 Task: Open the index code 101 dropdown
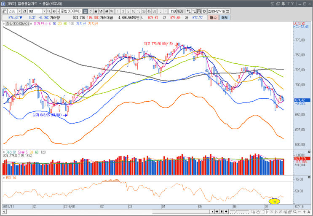[x=45, y=11]
